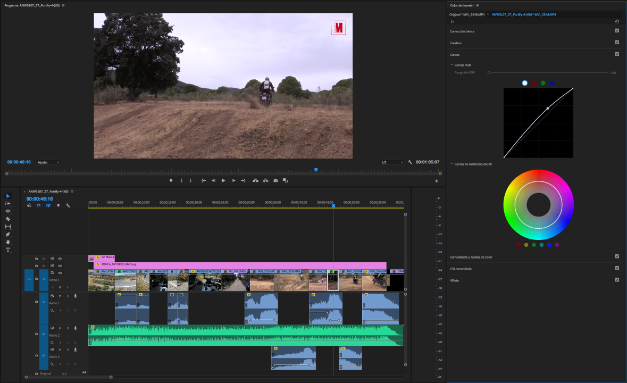
Task: Disable HSL secundario checkbox
Action: [x=617, y=268]
